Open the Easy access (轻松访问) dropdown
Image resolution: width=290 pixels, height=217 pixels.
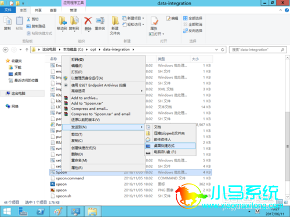coord(133,24)
